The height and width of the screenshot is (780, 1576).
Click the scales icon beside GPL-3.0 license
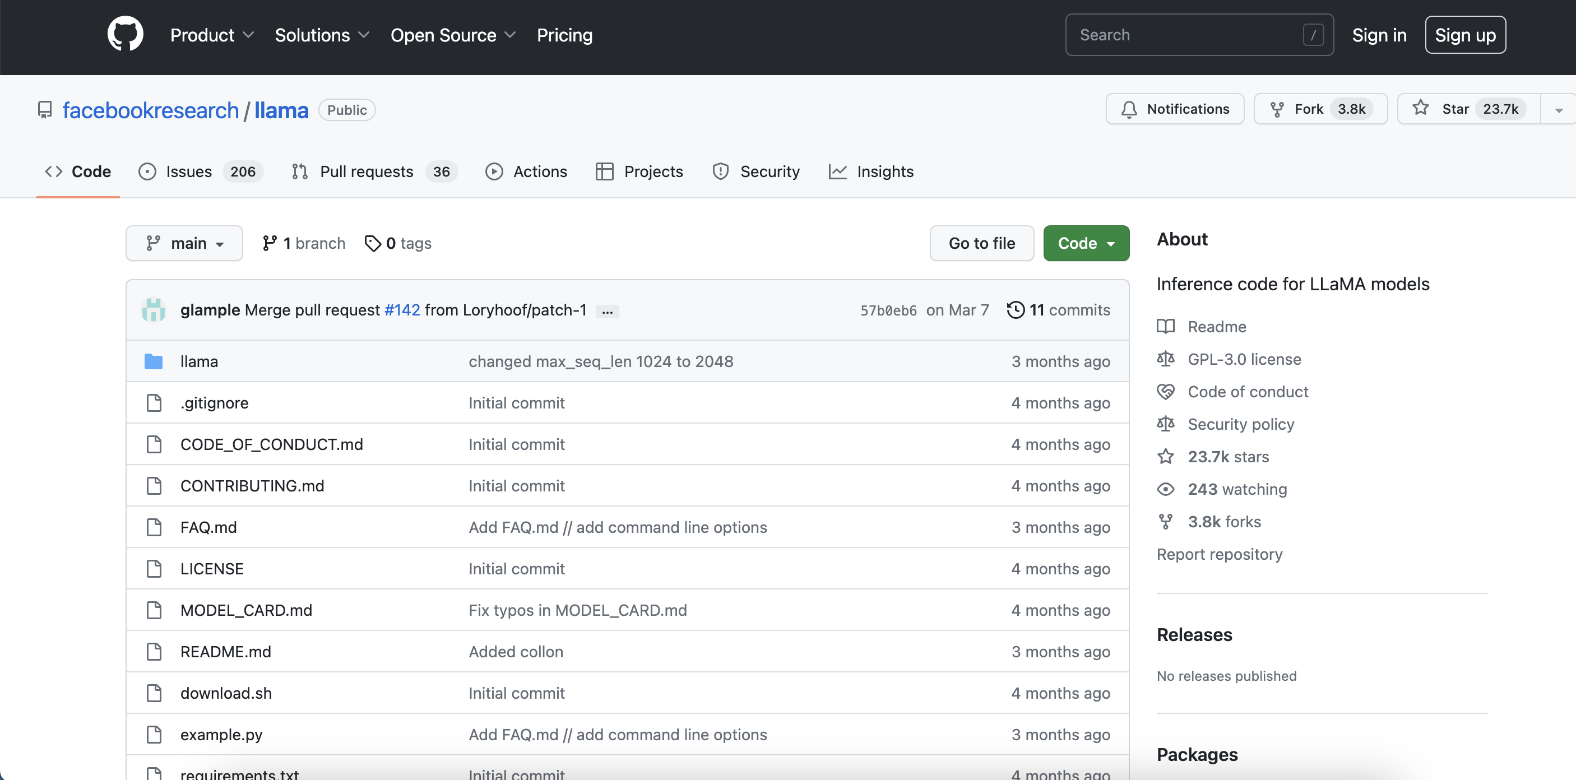tap(1166, 359)
